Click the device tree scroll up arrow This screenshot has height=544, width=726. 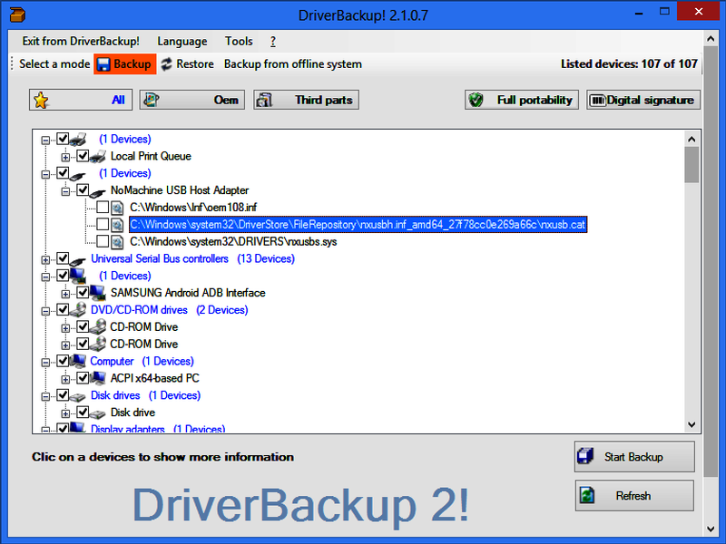coord(692,139)
